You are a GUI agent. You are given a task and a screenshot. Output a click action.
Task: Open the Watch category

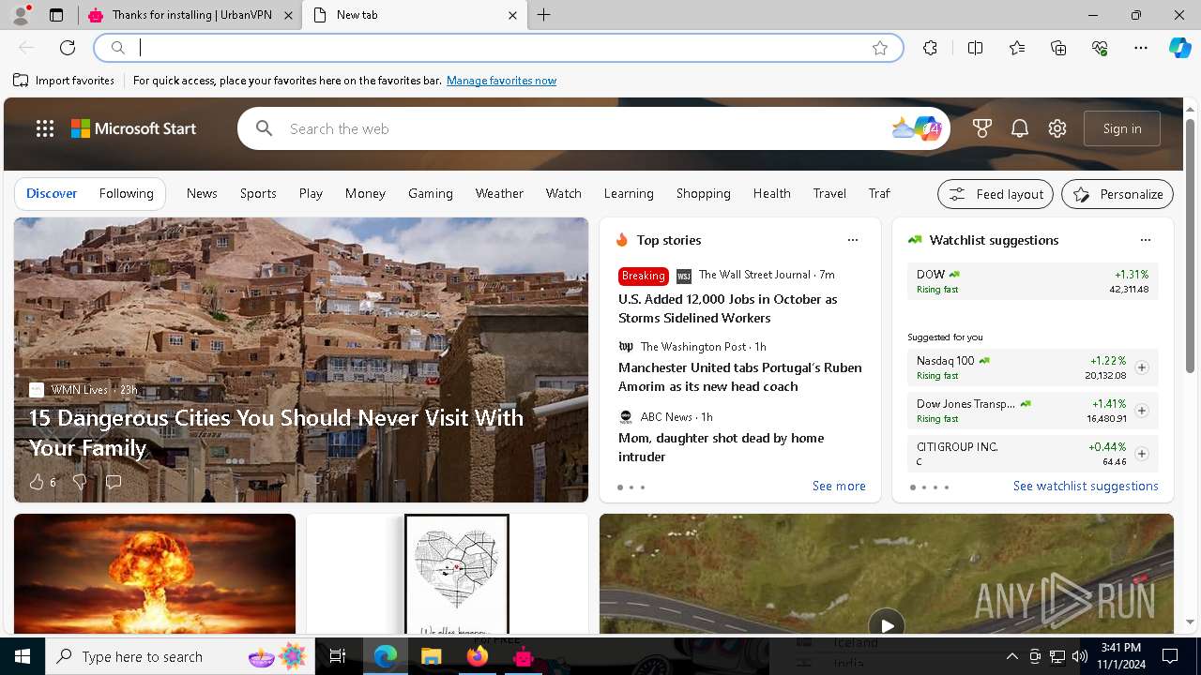[564, 193]
